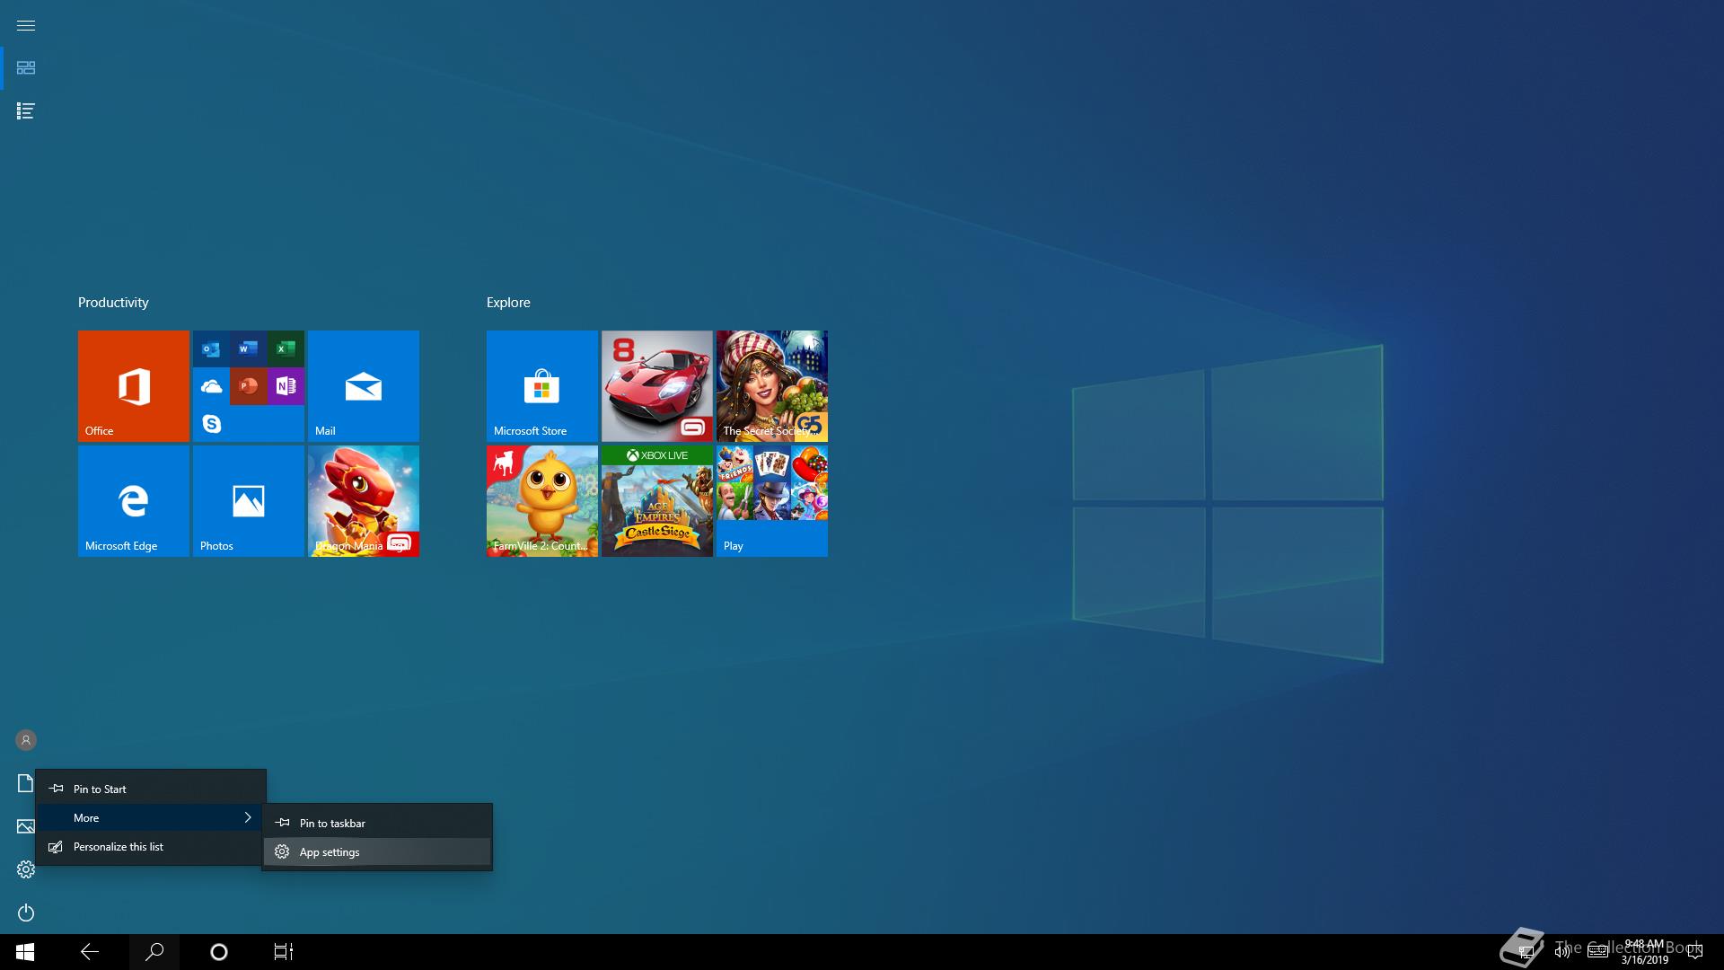Click the Windows Start button
1724x970 pixels.
point(25,952)
